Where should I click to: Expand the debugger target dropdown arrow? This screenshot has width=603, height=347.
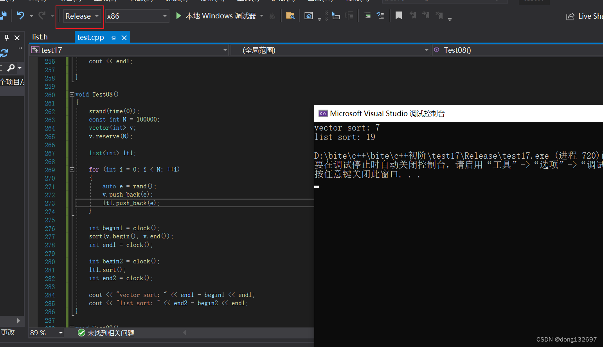point(261,16)
